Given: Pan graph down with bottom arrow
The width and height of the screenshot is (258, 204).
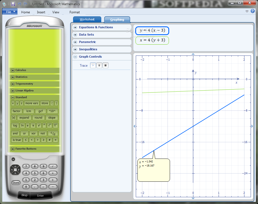Looking at the screenshot, I should click(x=193, y=198).
